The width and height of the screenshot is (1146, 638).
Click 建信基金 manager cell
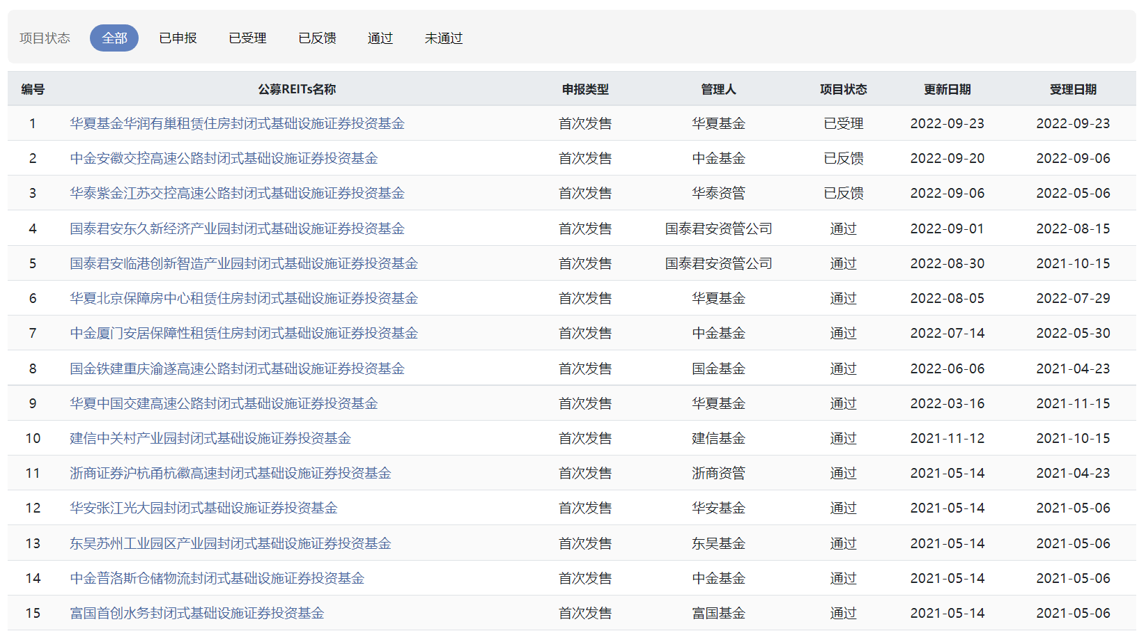coord(718,438)
